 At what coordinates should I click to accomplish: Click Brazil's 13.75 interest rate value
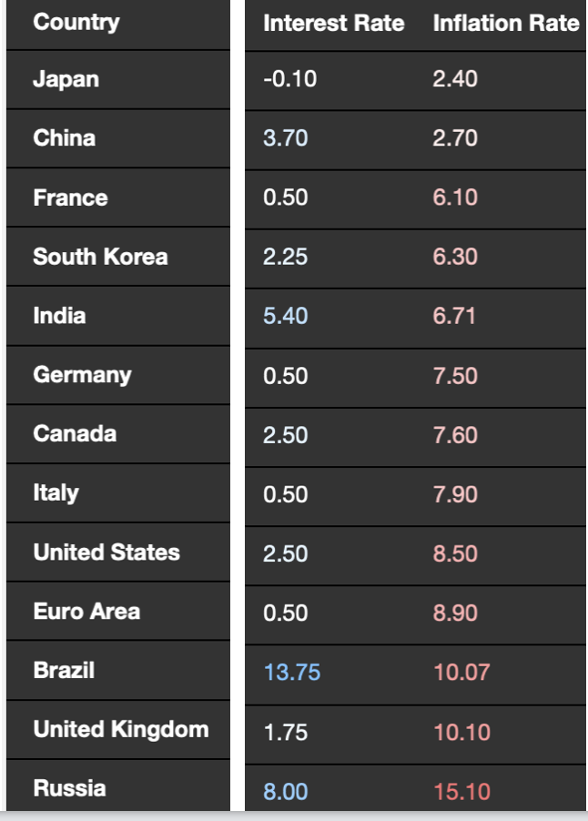pyautogui.click(x=291, y=673)
